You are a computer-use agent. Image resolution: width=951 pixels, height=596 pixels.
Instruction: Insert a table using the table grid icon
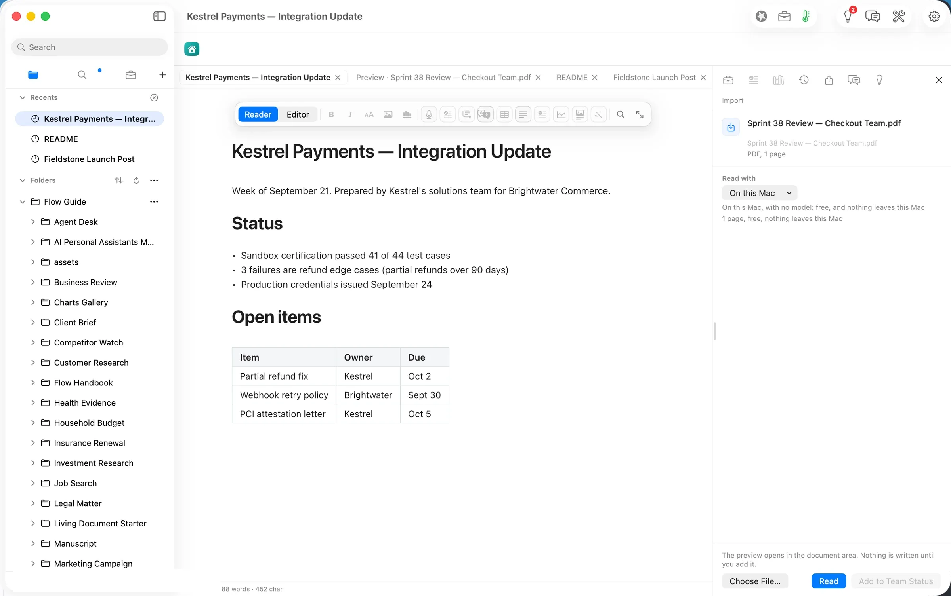click(x=504, y=114)
